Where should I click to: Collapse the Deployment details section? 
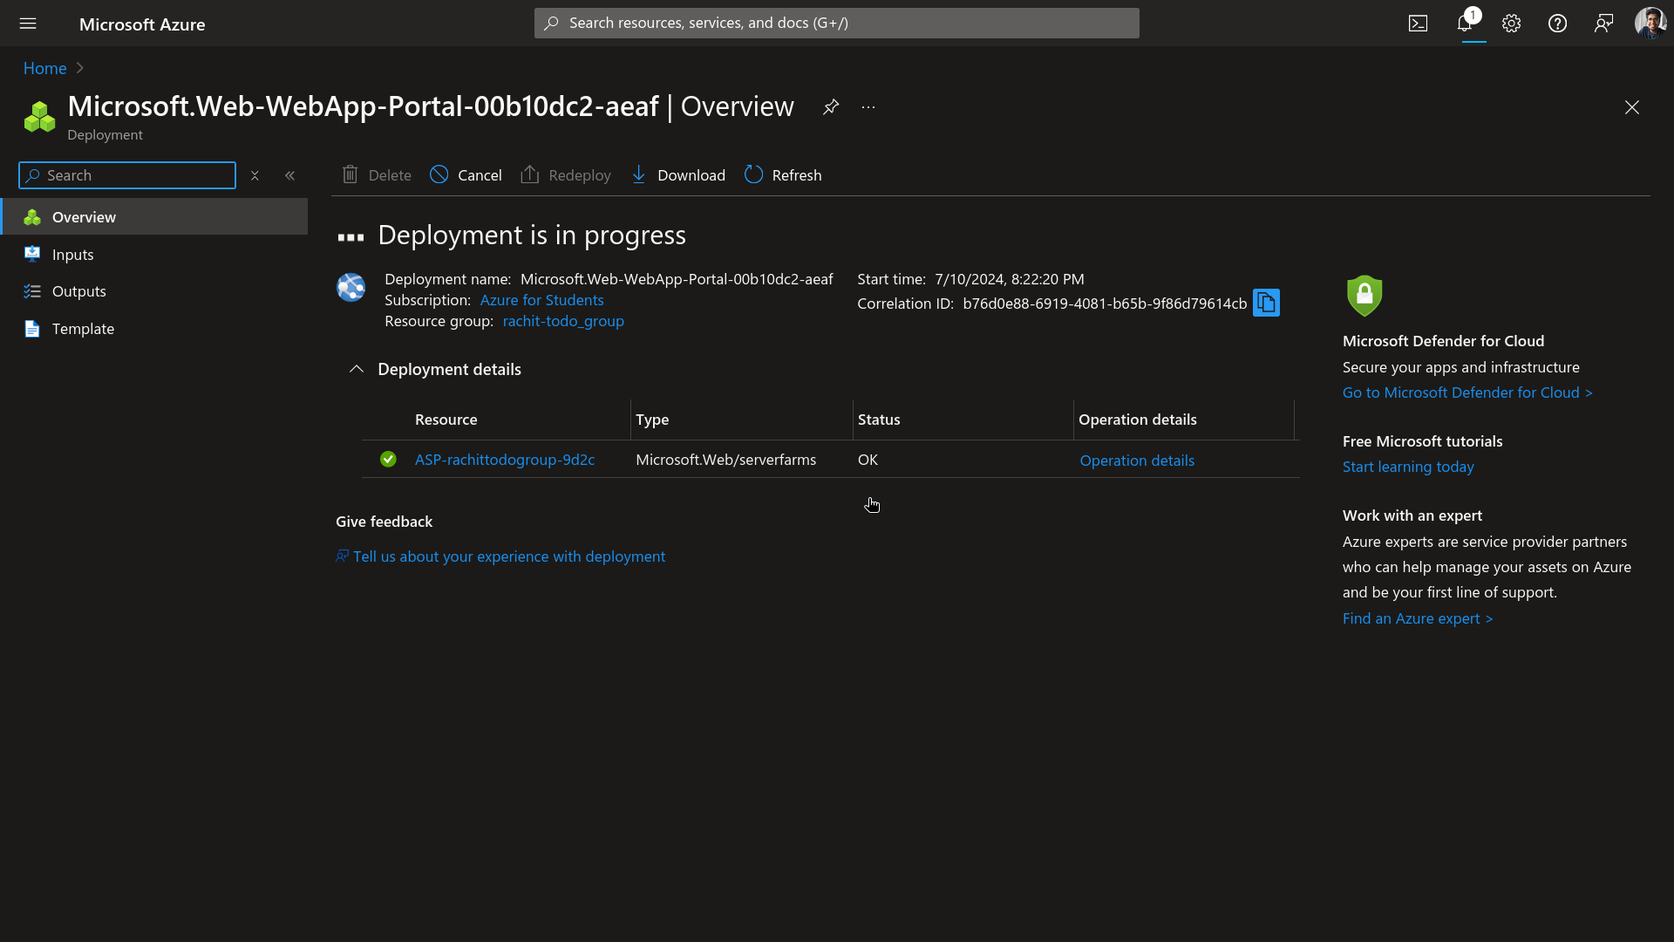(x=357, y=369)
